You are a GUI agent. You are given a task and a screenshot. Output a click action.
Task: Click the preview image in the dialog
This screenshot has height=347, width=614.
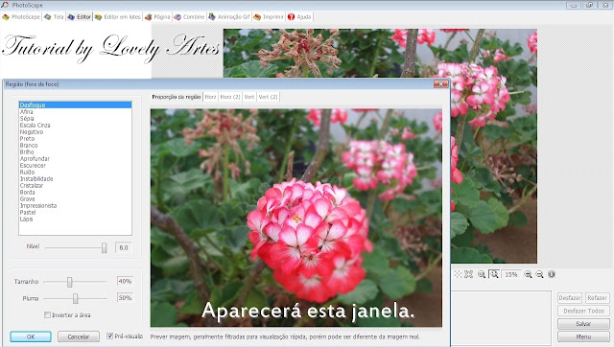tap(296, 218)
